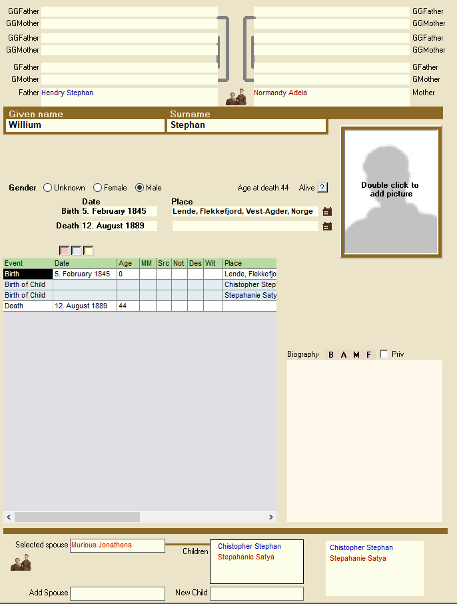457x604 pixels.
Task: Enable the Priv checkbox
Action: click(x=384, y=354)
